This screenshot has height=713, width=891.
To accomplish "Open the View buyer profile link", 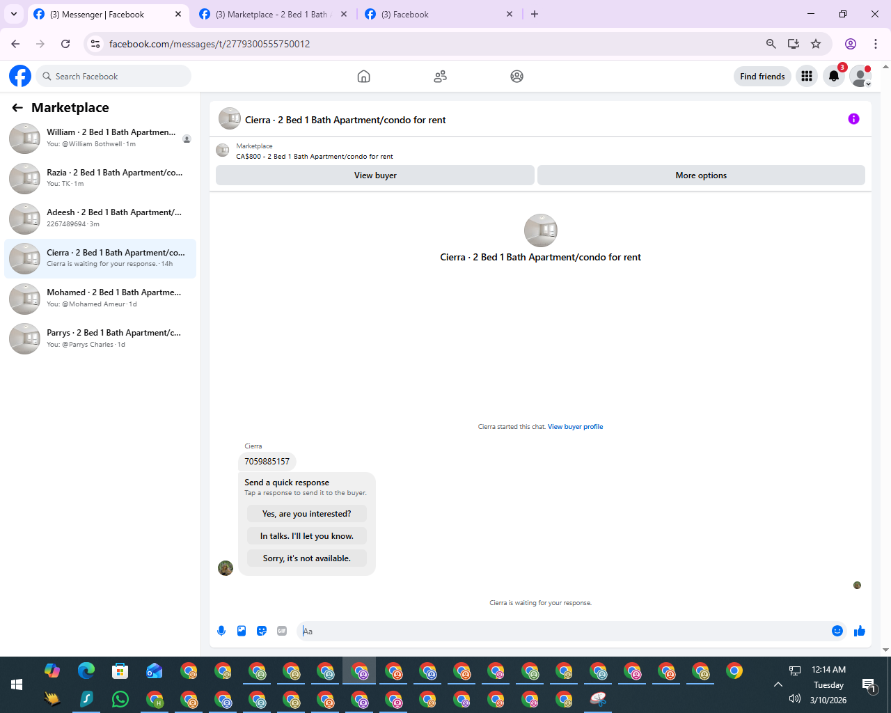I will click(x=575, y=427).
